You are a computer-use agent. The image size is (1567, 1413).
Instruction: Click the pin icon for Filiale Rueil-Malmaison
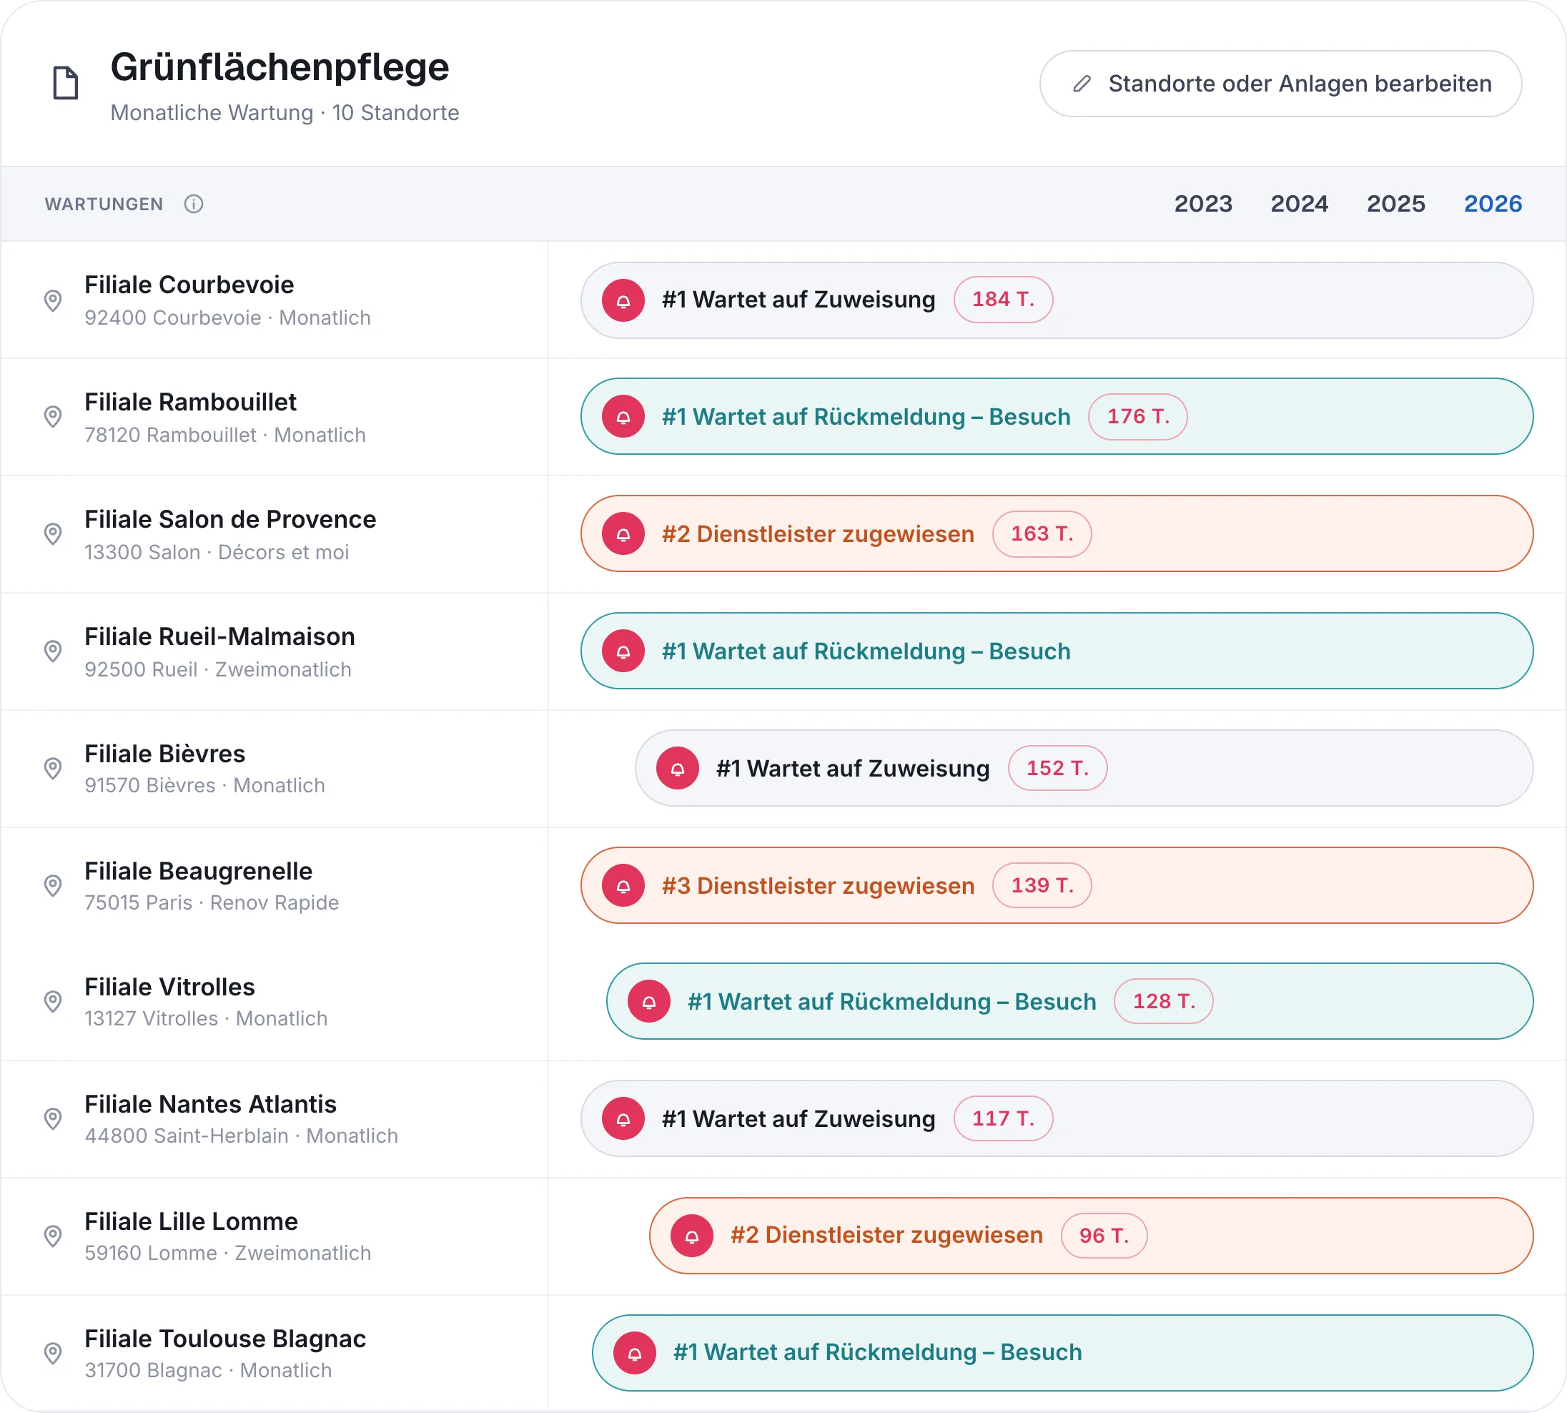53,652
